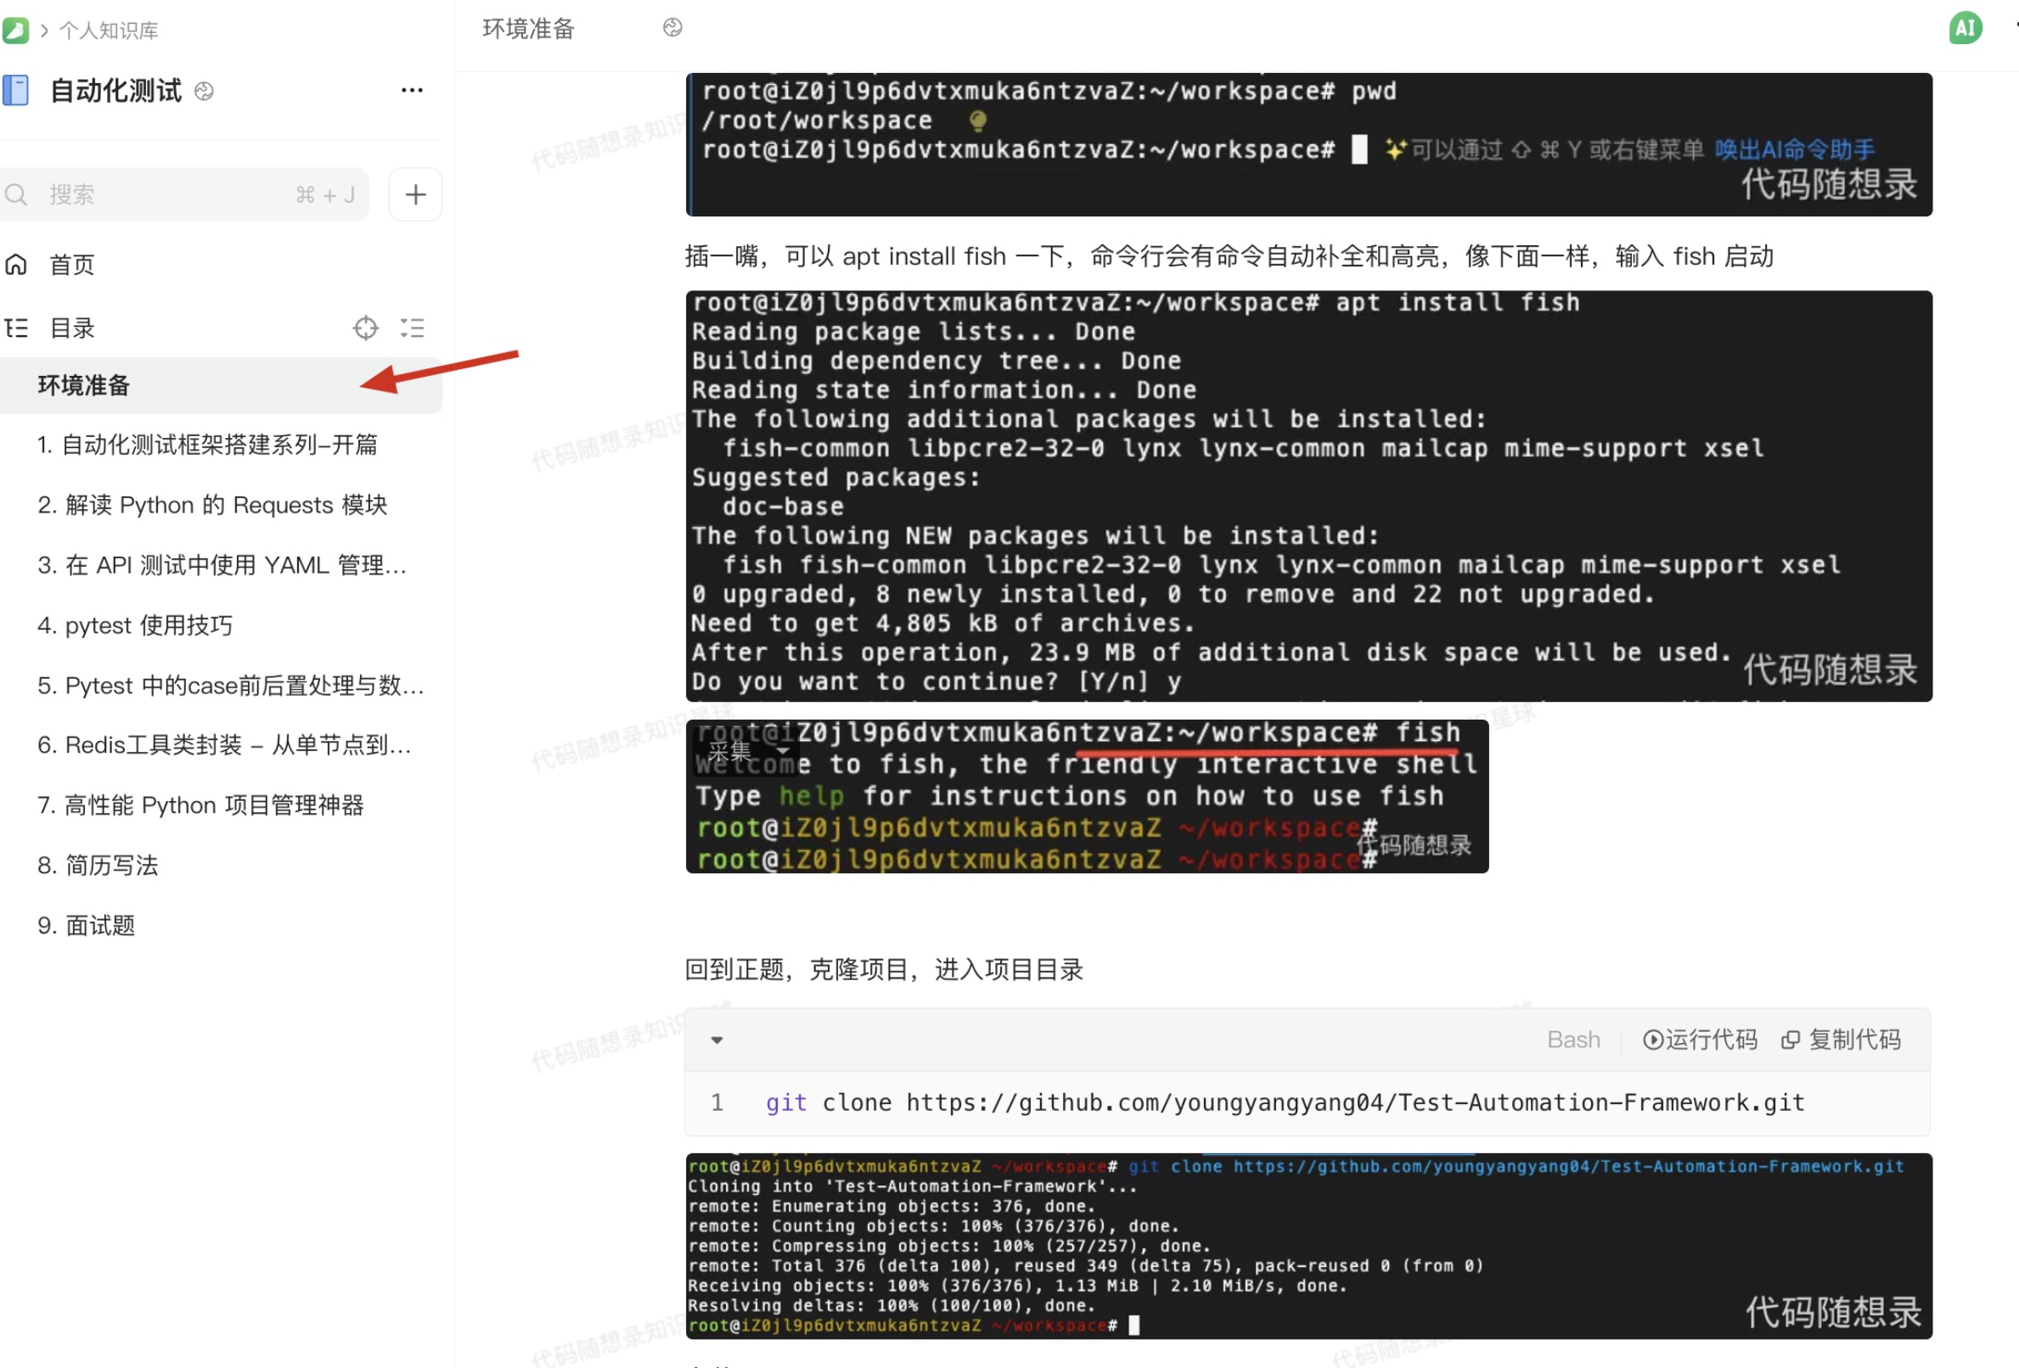Click the green AI assistant avatar

tap(1966, 29)
